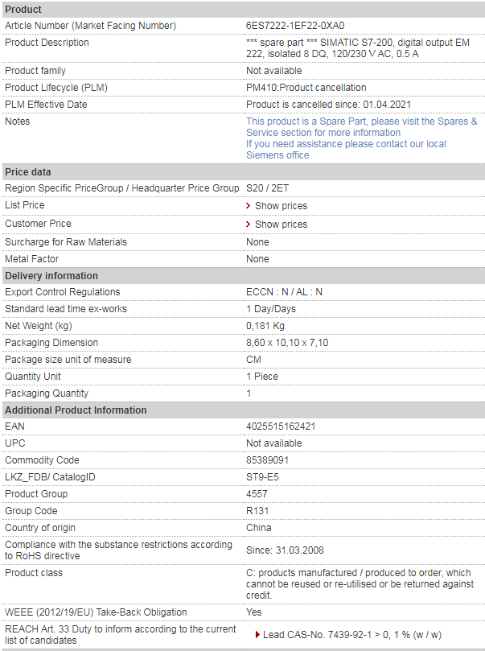
Task: Click the Group Code value R131
Action: click(x=257, y=511)
